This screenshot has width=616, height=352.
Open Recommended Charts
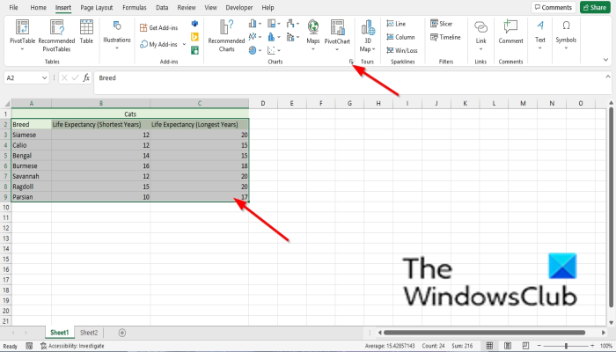pos(226,36)
